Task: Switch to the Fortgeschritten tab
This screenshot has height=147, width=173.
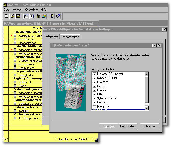Action: (x=70, y=37)
